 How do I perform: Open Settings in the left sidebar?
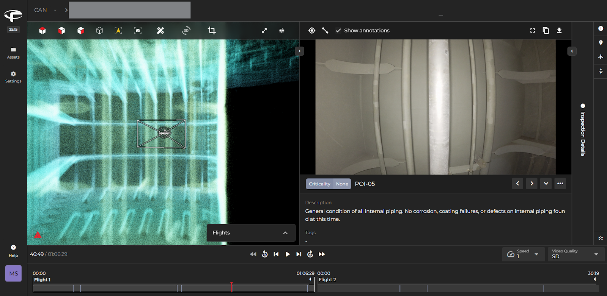pos(13,77)
